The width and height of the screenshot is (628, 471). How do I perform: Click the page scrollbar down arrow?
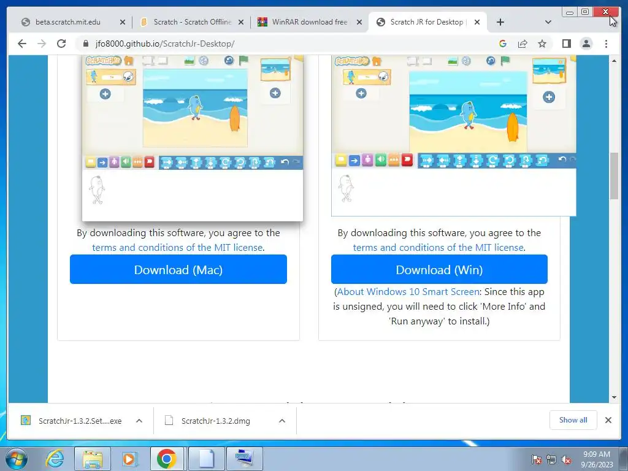tap(614, 397)
